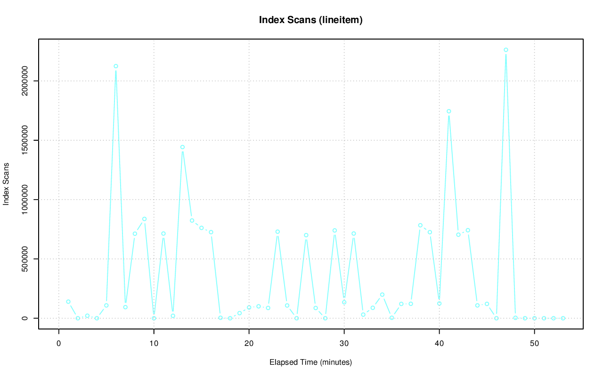
Task: Click the chart title Index Scans (lineitem)
Action: tap(310, 20)
